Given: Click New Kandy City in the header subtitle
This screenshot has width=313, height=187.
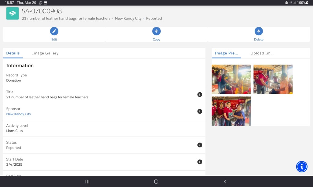Looking at the screenshot, I should coord(128,19).
